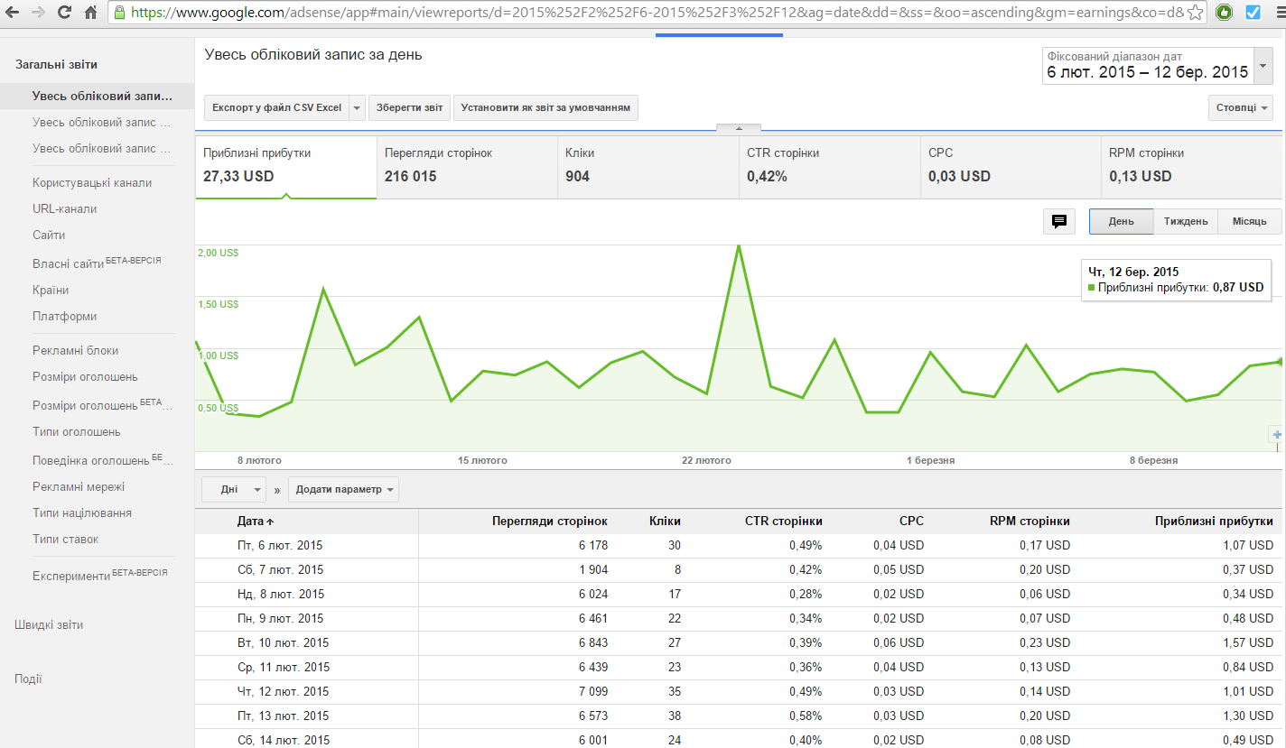Screen dimensions: 1286x748
Task: Click Установити як звіт за умовчанням
Action: (545, 107)
